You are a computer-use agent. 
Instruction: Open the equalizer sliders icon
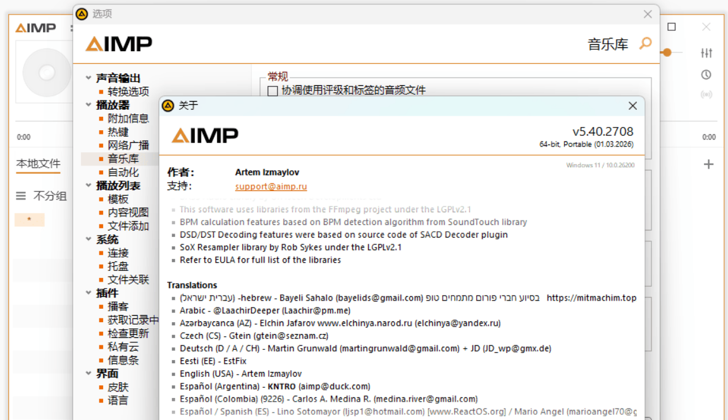coord(706,53)
